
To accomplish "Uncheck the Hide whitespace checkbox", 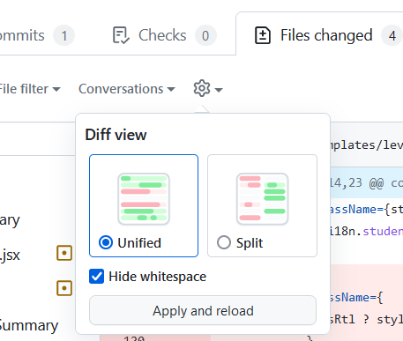I will 97,277.
